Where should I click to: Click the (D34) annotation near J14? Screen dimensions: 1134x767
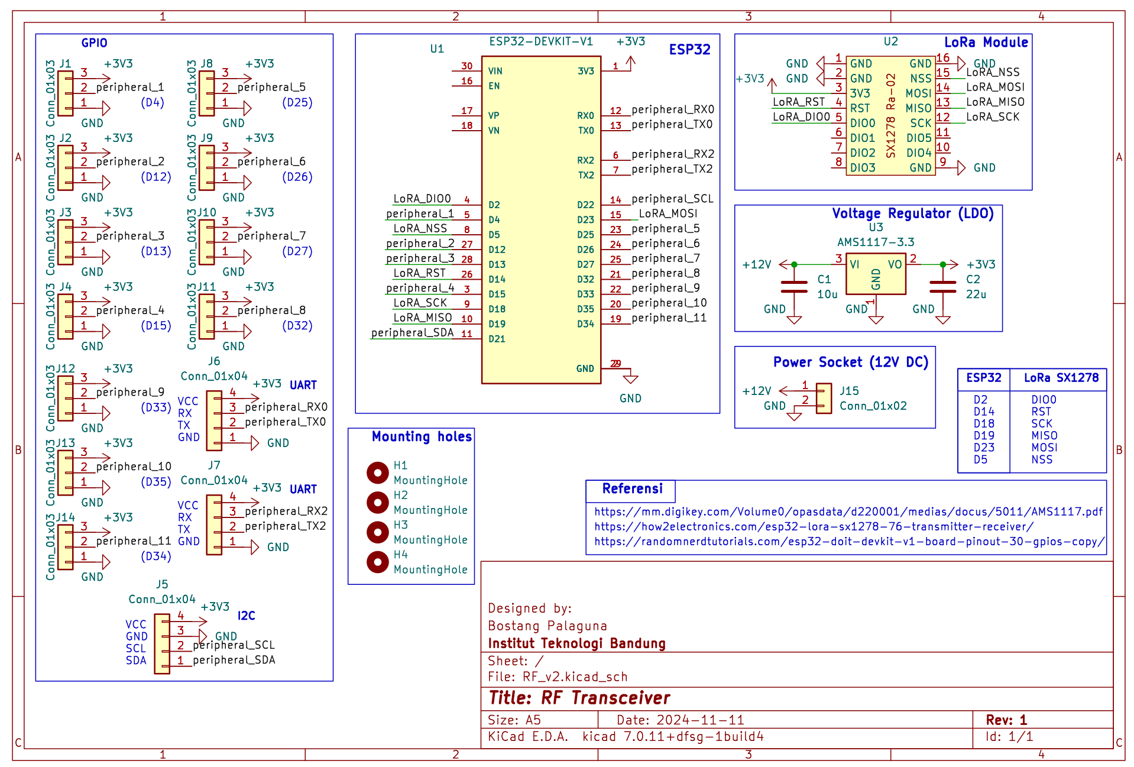pyautogui.click(x=156, y=556)
